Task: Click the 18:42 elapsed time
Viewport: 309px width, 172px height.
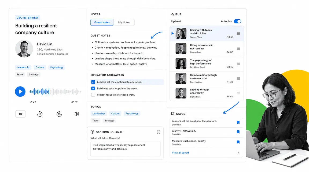Action: [x=33, y=102]
